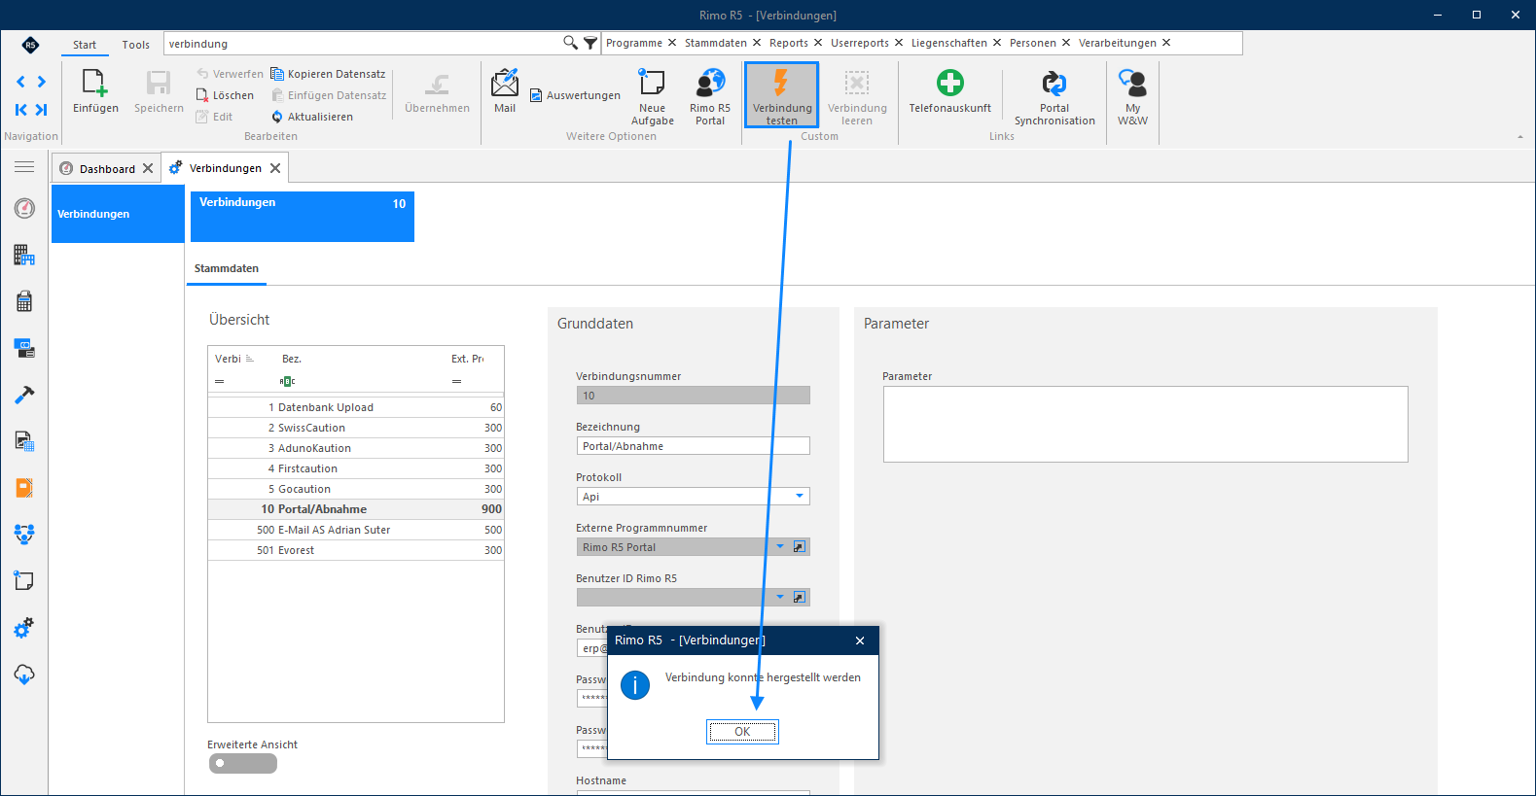Expand the Benutzer ID Rimo R5 dropdown arrow
The image size is (1536, 796).
point(780,598)
